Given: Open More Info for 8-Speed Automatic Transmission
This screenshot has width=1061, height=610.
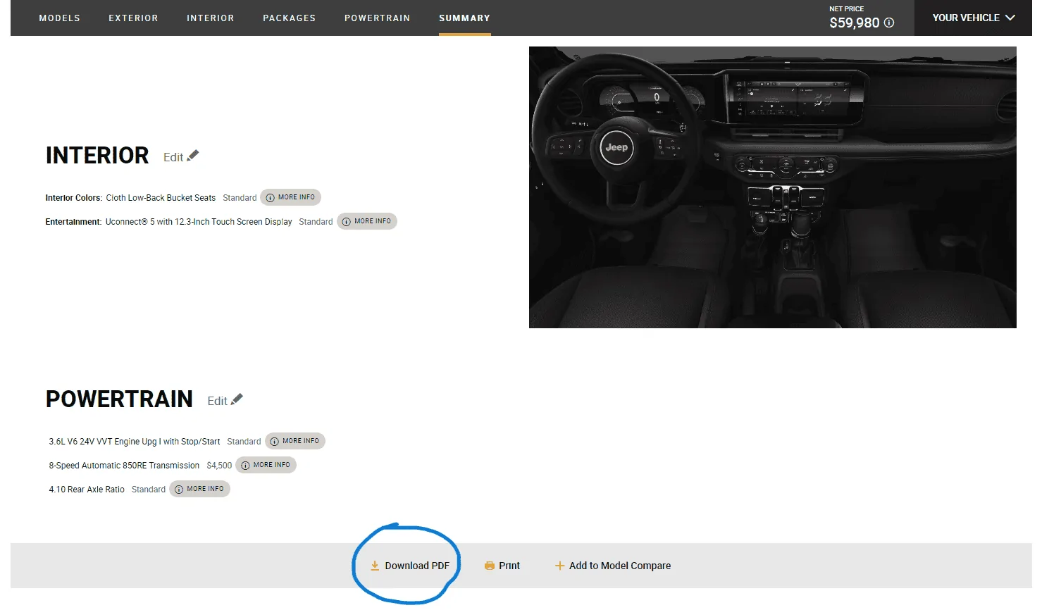Looking at the screenshot, I should point(266,465).
